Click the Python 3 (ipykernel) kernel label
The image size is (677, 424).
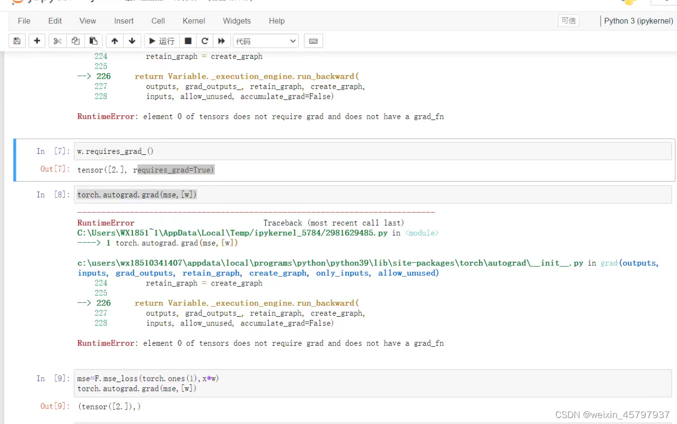[638, 21]
